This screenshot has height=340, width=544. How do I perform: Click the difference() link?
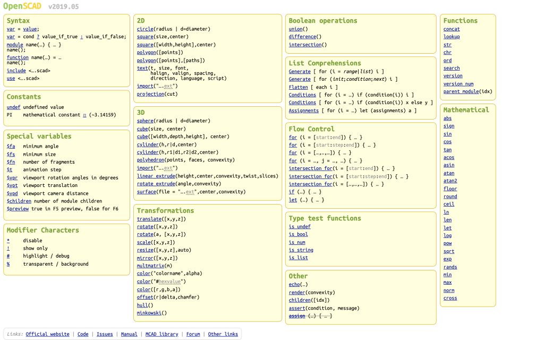(302, 37)
